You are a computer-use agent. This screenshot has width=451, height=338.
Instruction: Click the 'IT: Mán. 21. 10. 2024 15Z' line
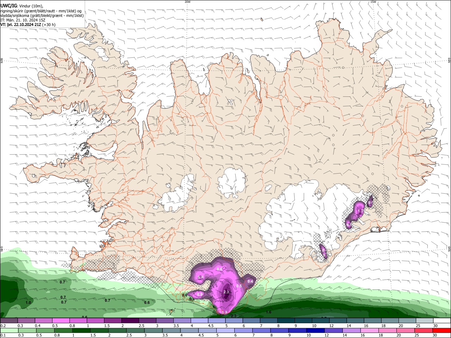[x=23, y=20]
